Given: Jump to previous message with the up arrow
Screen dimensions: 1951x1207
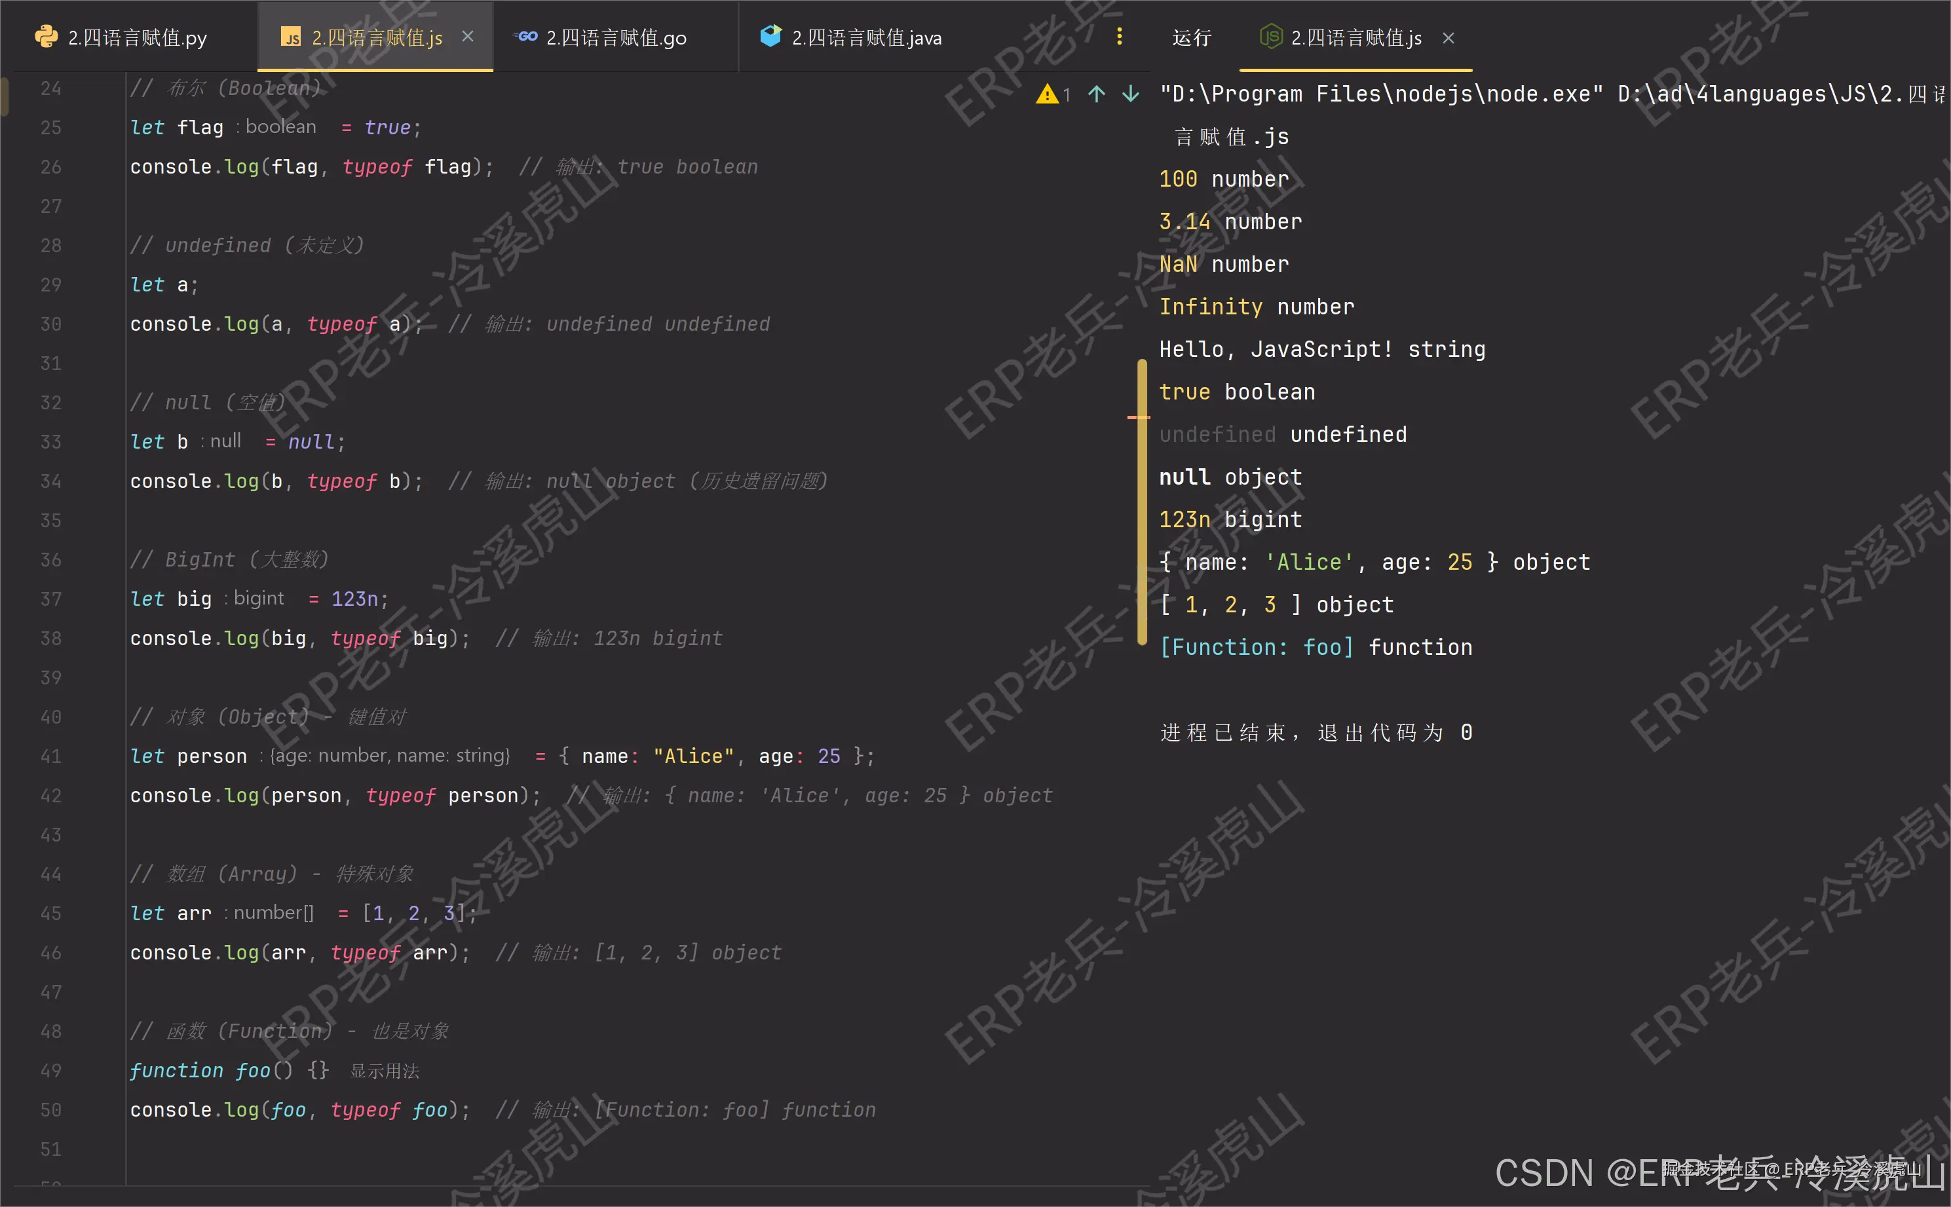Looking at the screenshot, I should [1097, 94].
